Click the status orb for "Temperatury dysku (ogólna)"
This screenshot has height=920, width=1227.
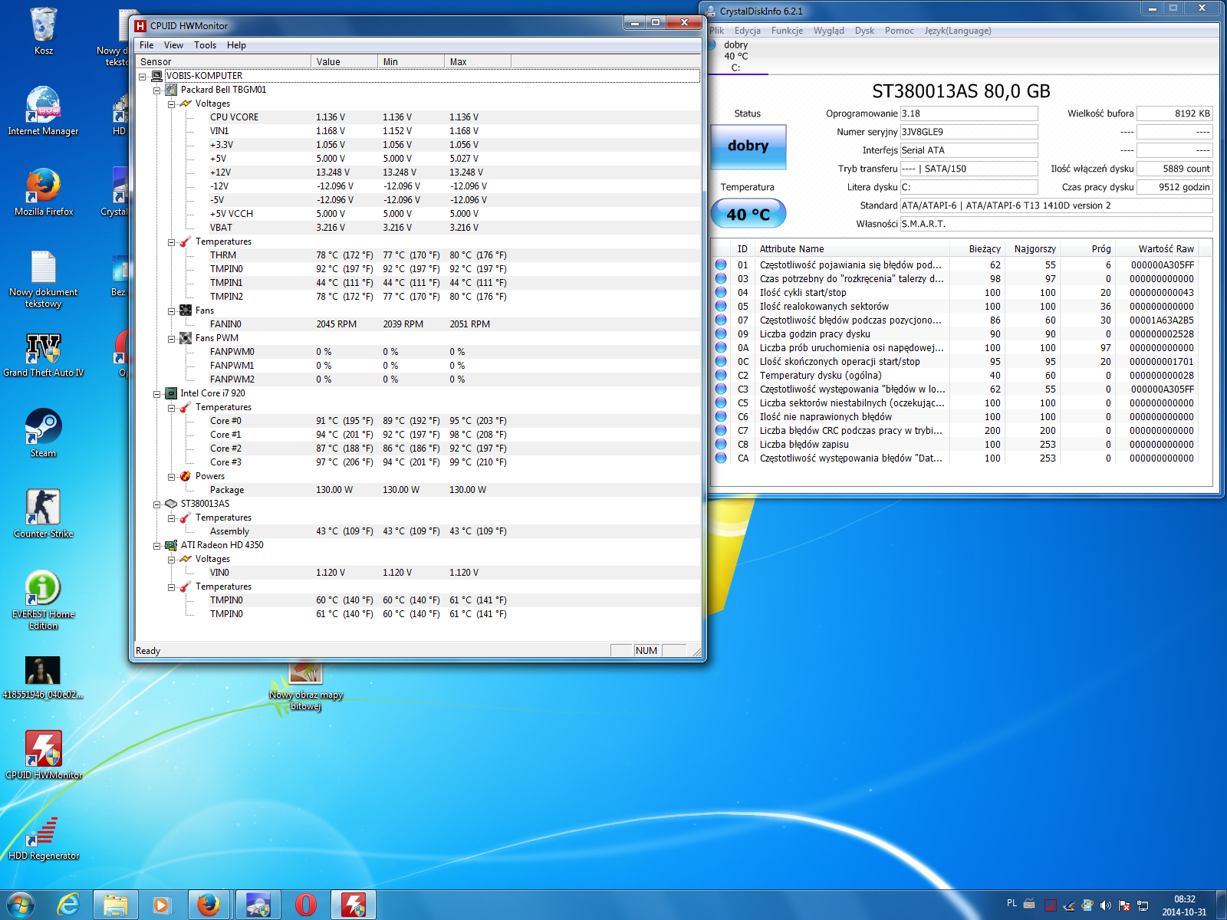coord(721,375)
